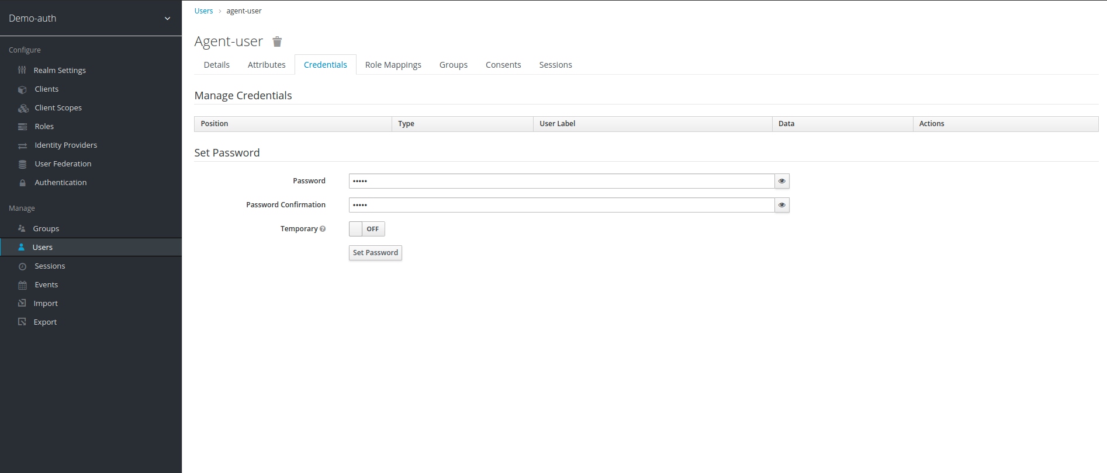This screenshot has height=473, width=1107.
Task: Open the Attributes tab
Action: click(267, 65)
